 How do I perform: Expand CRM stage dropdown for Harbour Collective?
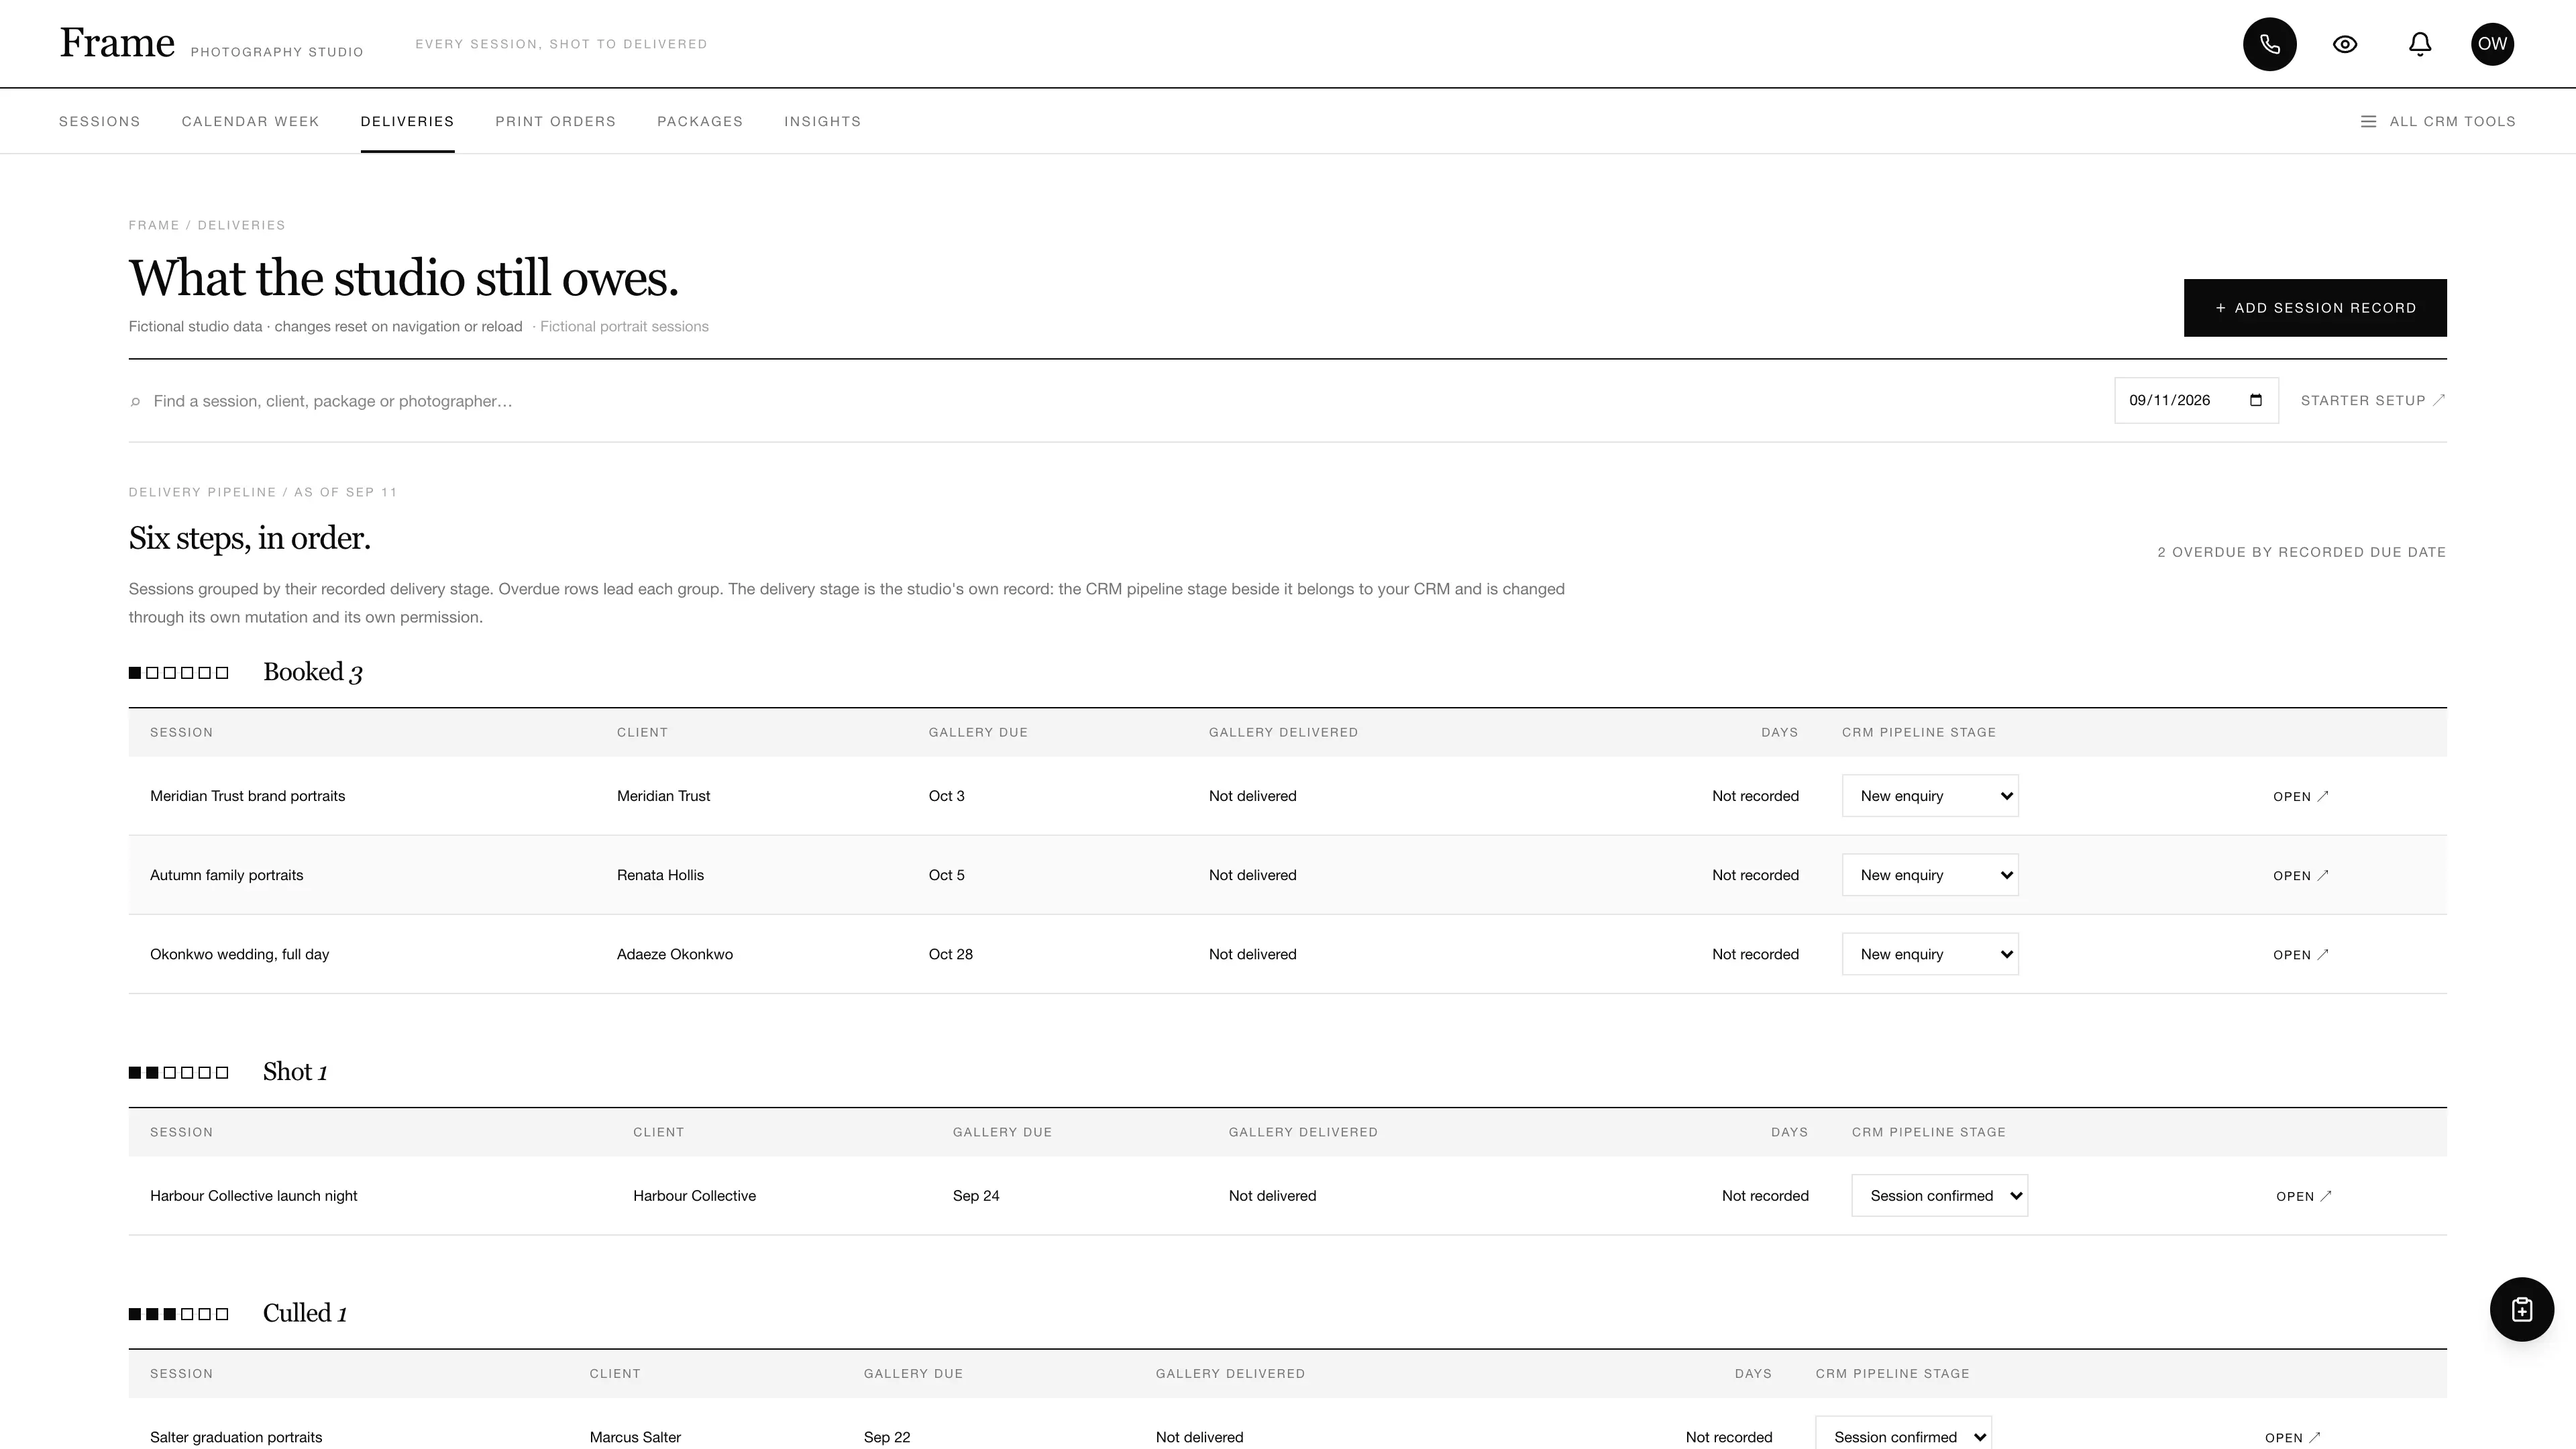[x=1939, y=1196]
